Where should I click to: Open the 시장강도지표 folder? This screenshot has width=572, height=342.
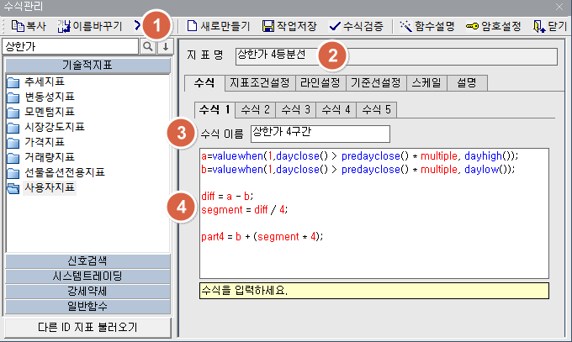(46, 127)
